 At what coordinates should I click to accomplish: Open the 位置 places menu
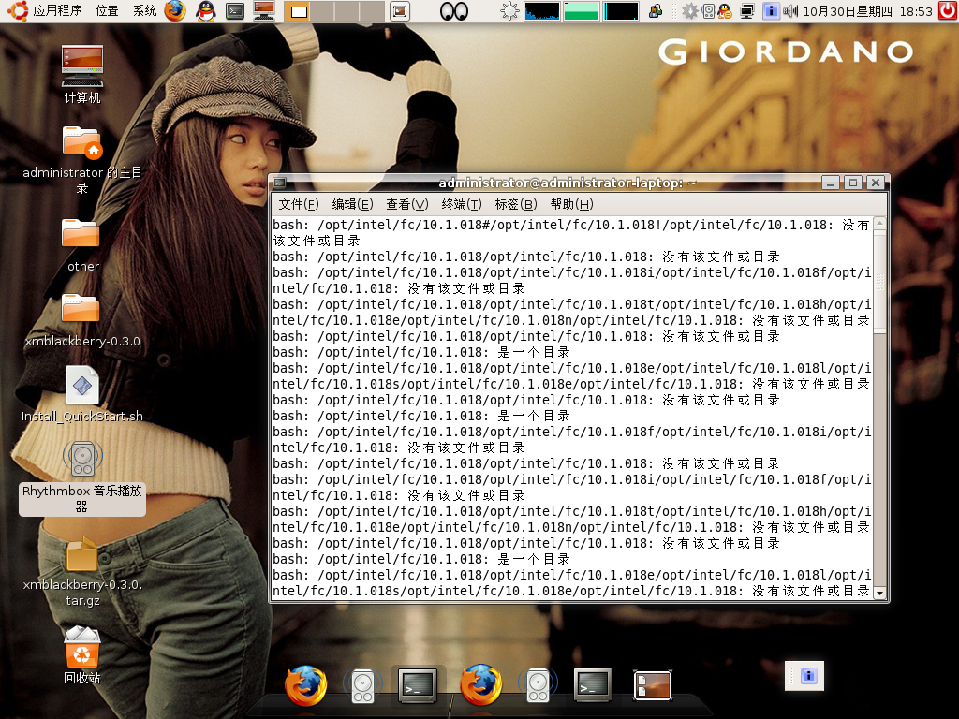(x=107, y=10)
